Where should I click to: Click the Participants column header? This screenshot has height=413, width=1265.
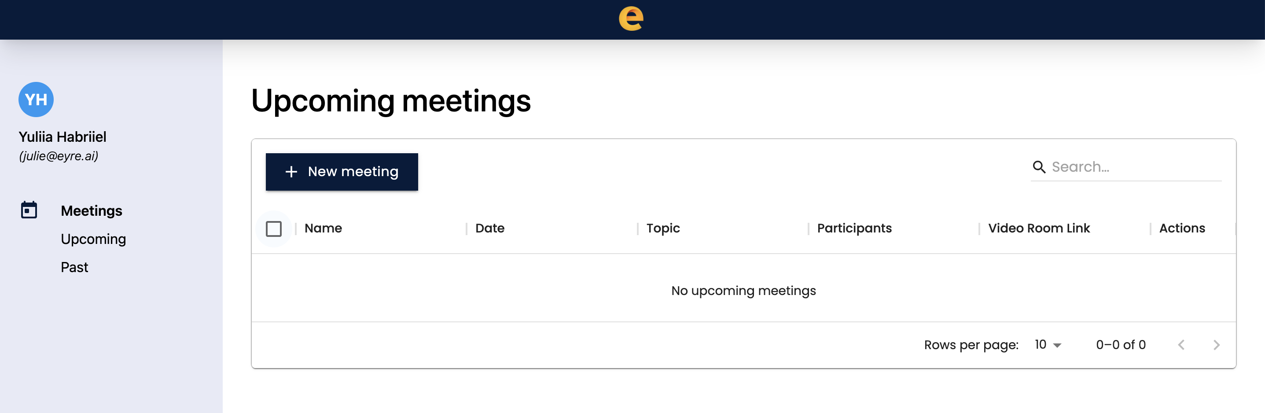(x=854, y=229)
